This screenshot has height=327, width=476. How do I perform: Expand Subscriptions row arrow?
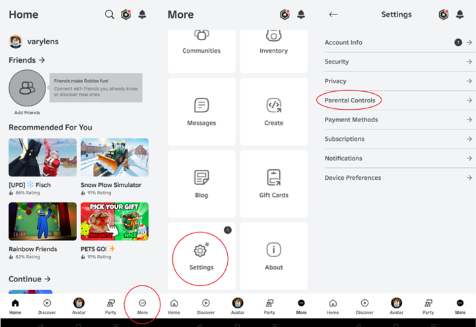[x=469, y=139]
